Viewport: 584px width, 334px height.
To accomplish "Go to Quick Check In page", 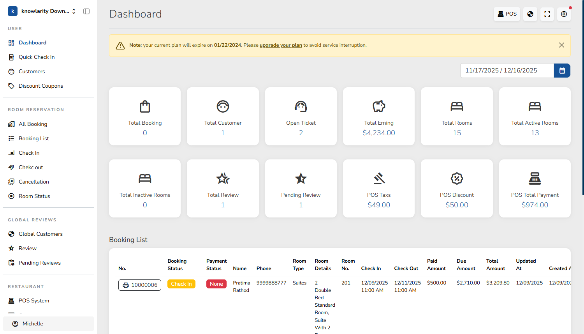I will pos(37,57).
